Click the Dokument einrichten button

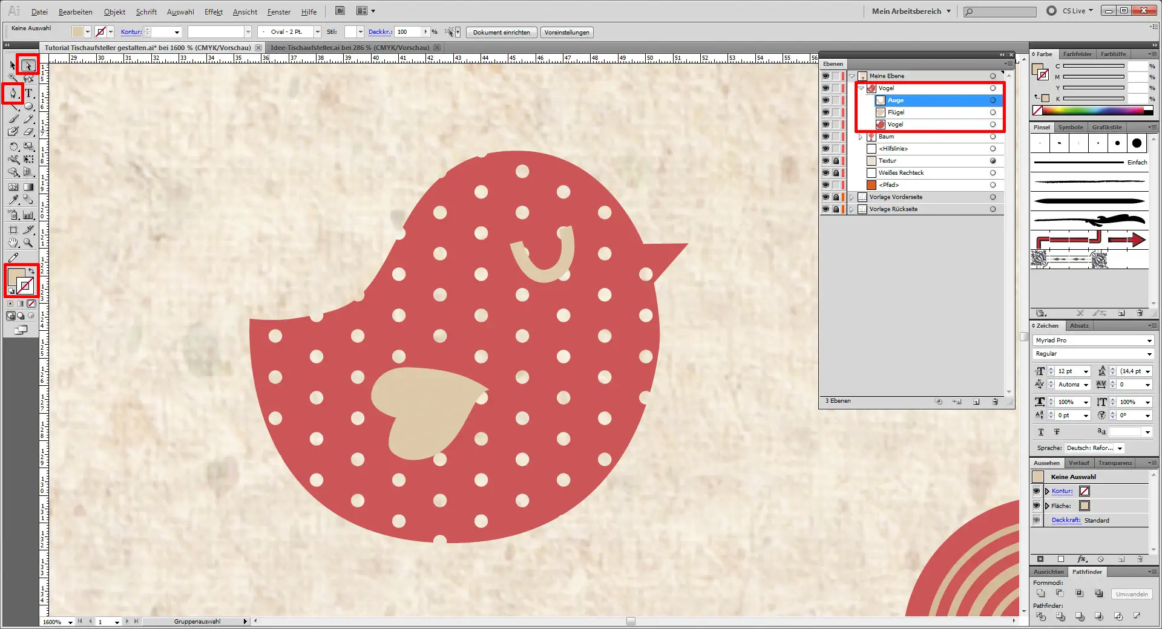(501, 33)
